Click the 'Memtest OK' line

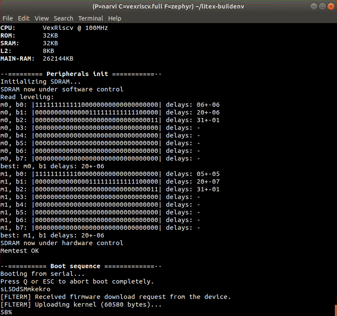tap(20, 251)
